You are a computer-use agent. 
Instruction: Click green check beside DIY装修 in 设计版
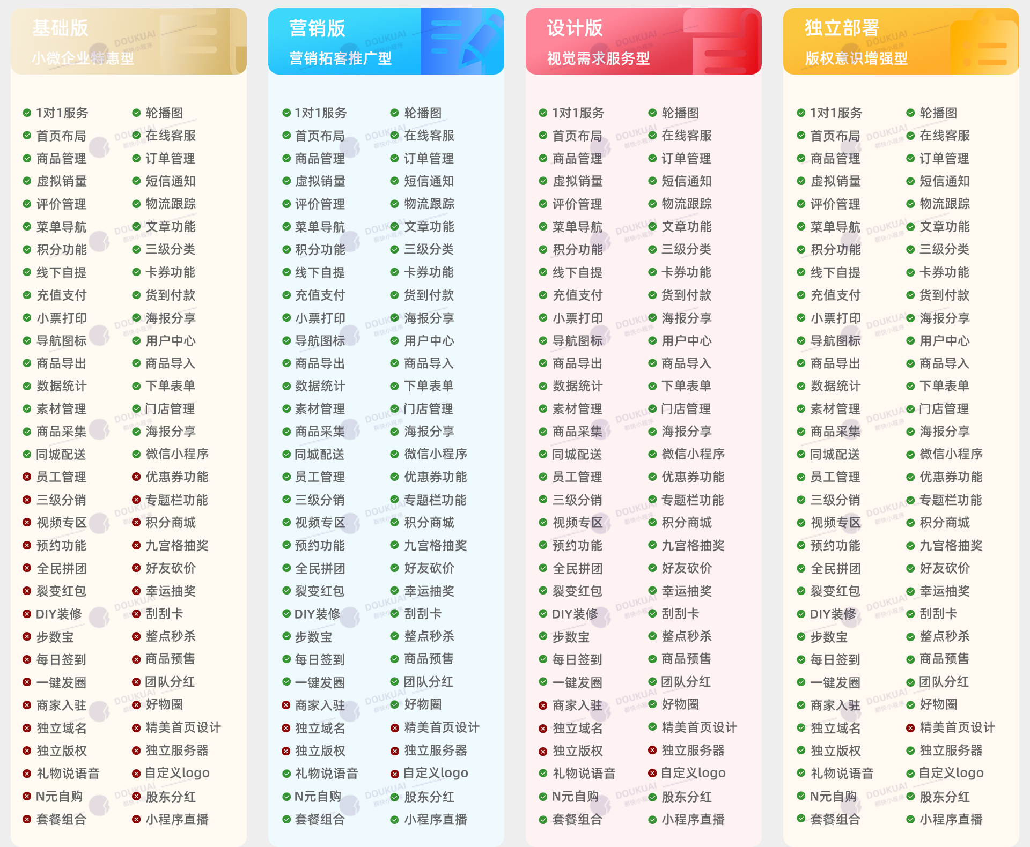pos(543,614)
